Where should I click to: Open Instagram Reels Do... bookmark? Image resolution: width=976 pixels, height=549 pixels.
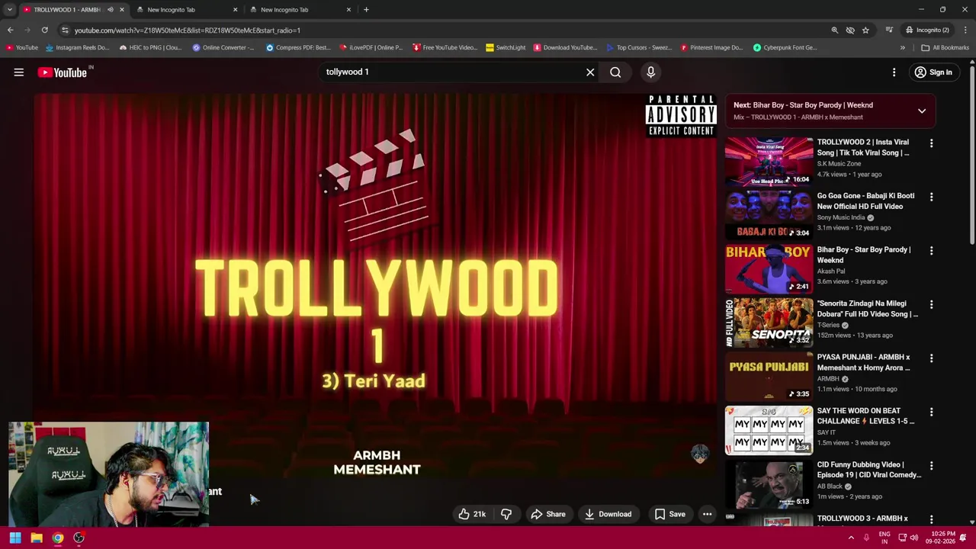click(x=77, y=47)
